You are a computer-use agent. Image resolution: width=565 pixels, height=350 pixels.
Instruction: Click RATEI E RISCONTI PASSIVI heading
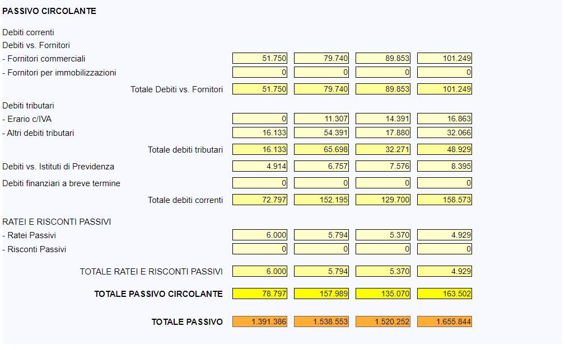(x=57, y=222)
